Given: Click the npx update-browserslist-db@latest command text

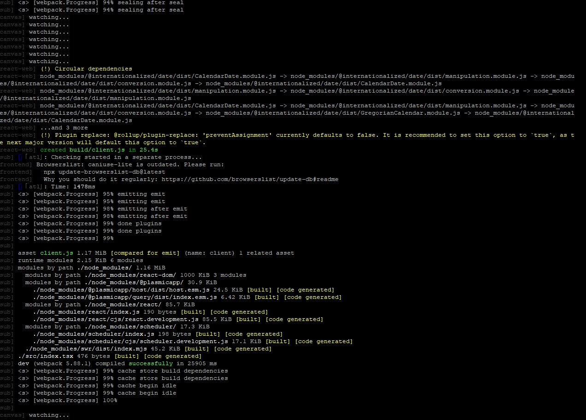Looking at the screenshot, I should (x=104, y=172).
